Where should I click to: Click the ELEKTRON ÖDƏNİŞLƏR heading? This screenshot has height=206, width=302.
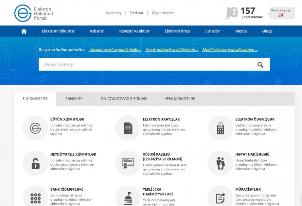[255, 119]
